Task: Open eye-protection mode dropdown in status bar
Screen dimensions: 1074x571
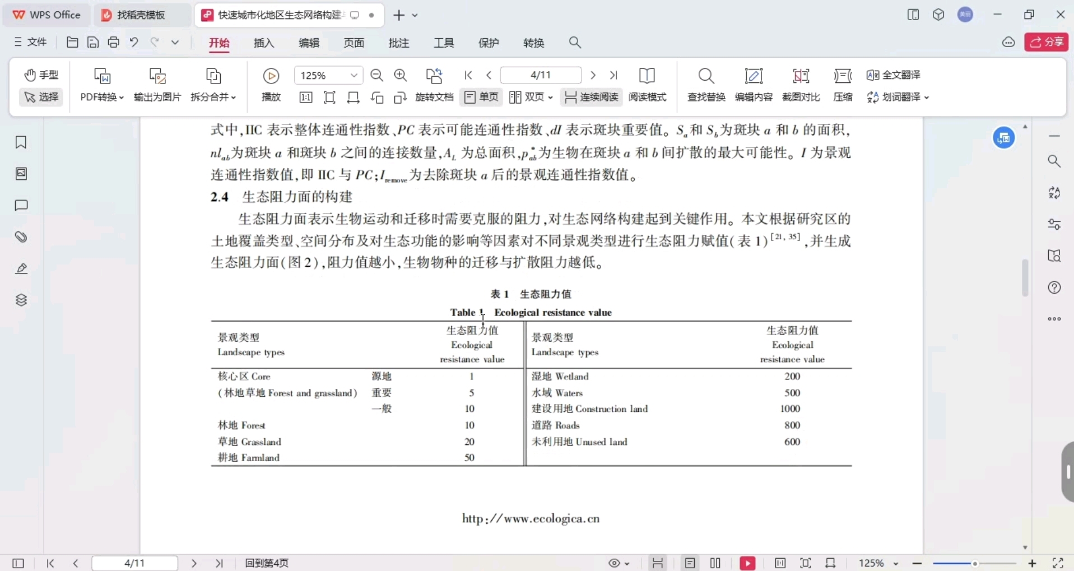Action: tap(619, 563)
